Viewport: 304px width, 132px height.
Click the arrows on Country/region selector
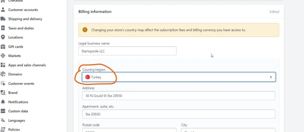point(271,77)
